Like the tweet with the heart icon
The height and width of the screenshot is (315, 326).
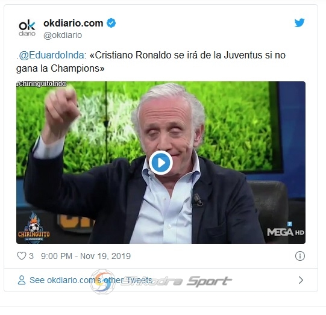coord(22,256)
